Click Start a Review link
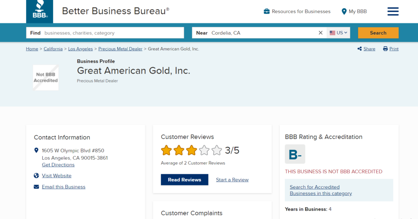Screen dimensions: 418x219 point(232,180)
